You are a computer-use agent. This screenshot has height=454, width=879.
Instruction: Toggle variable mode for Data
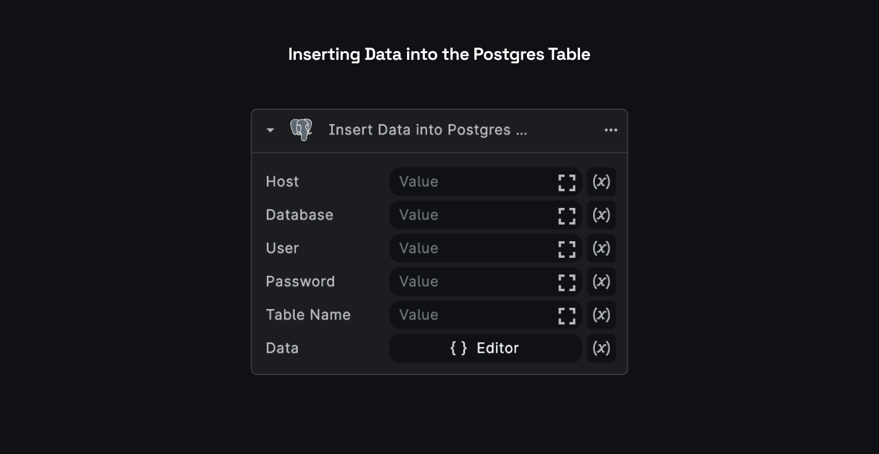601,349
